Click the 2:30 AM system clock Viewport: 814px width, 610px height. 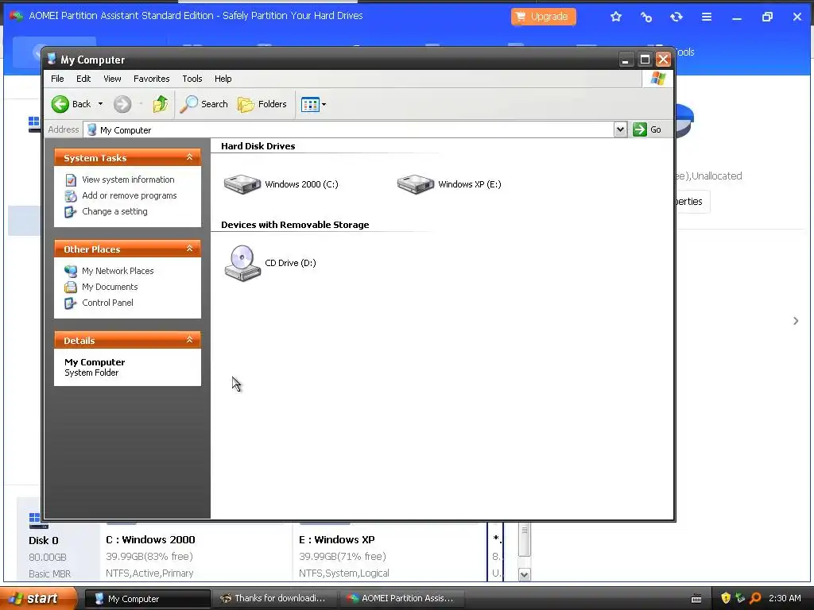(785, 598)
